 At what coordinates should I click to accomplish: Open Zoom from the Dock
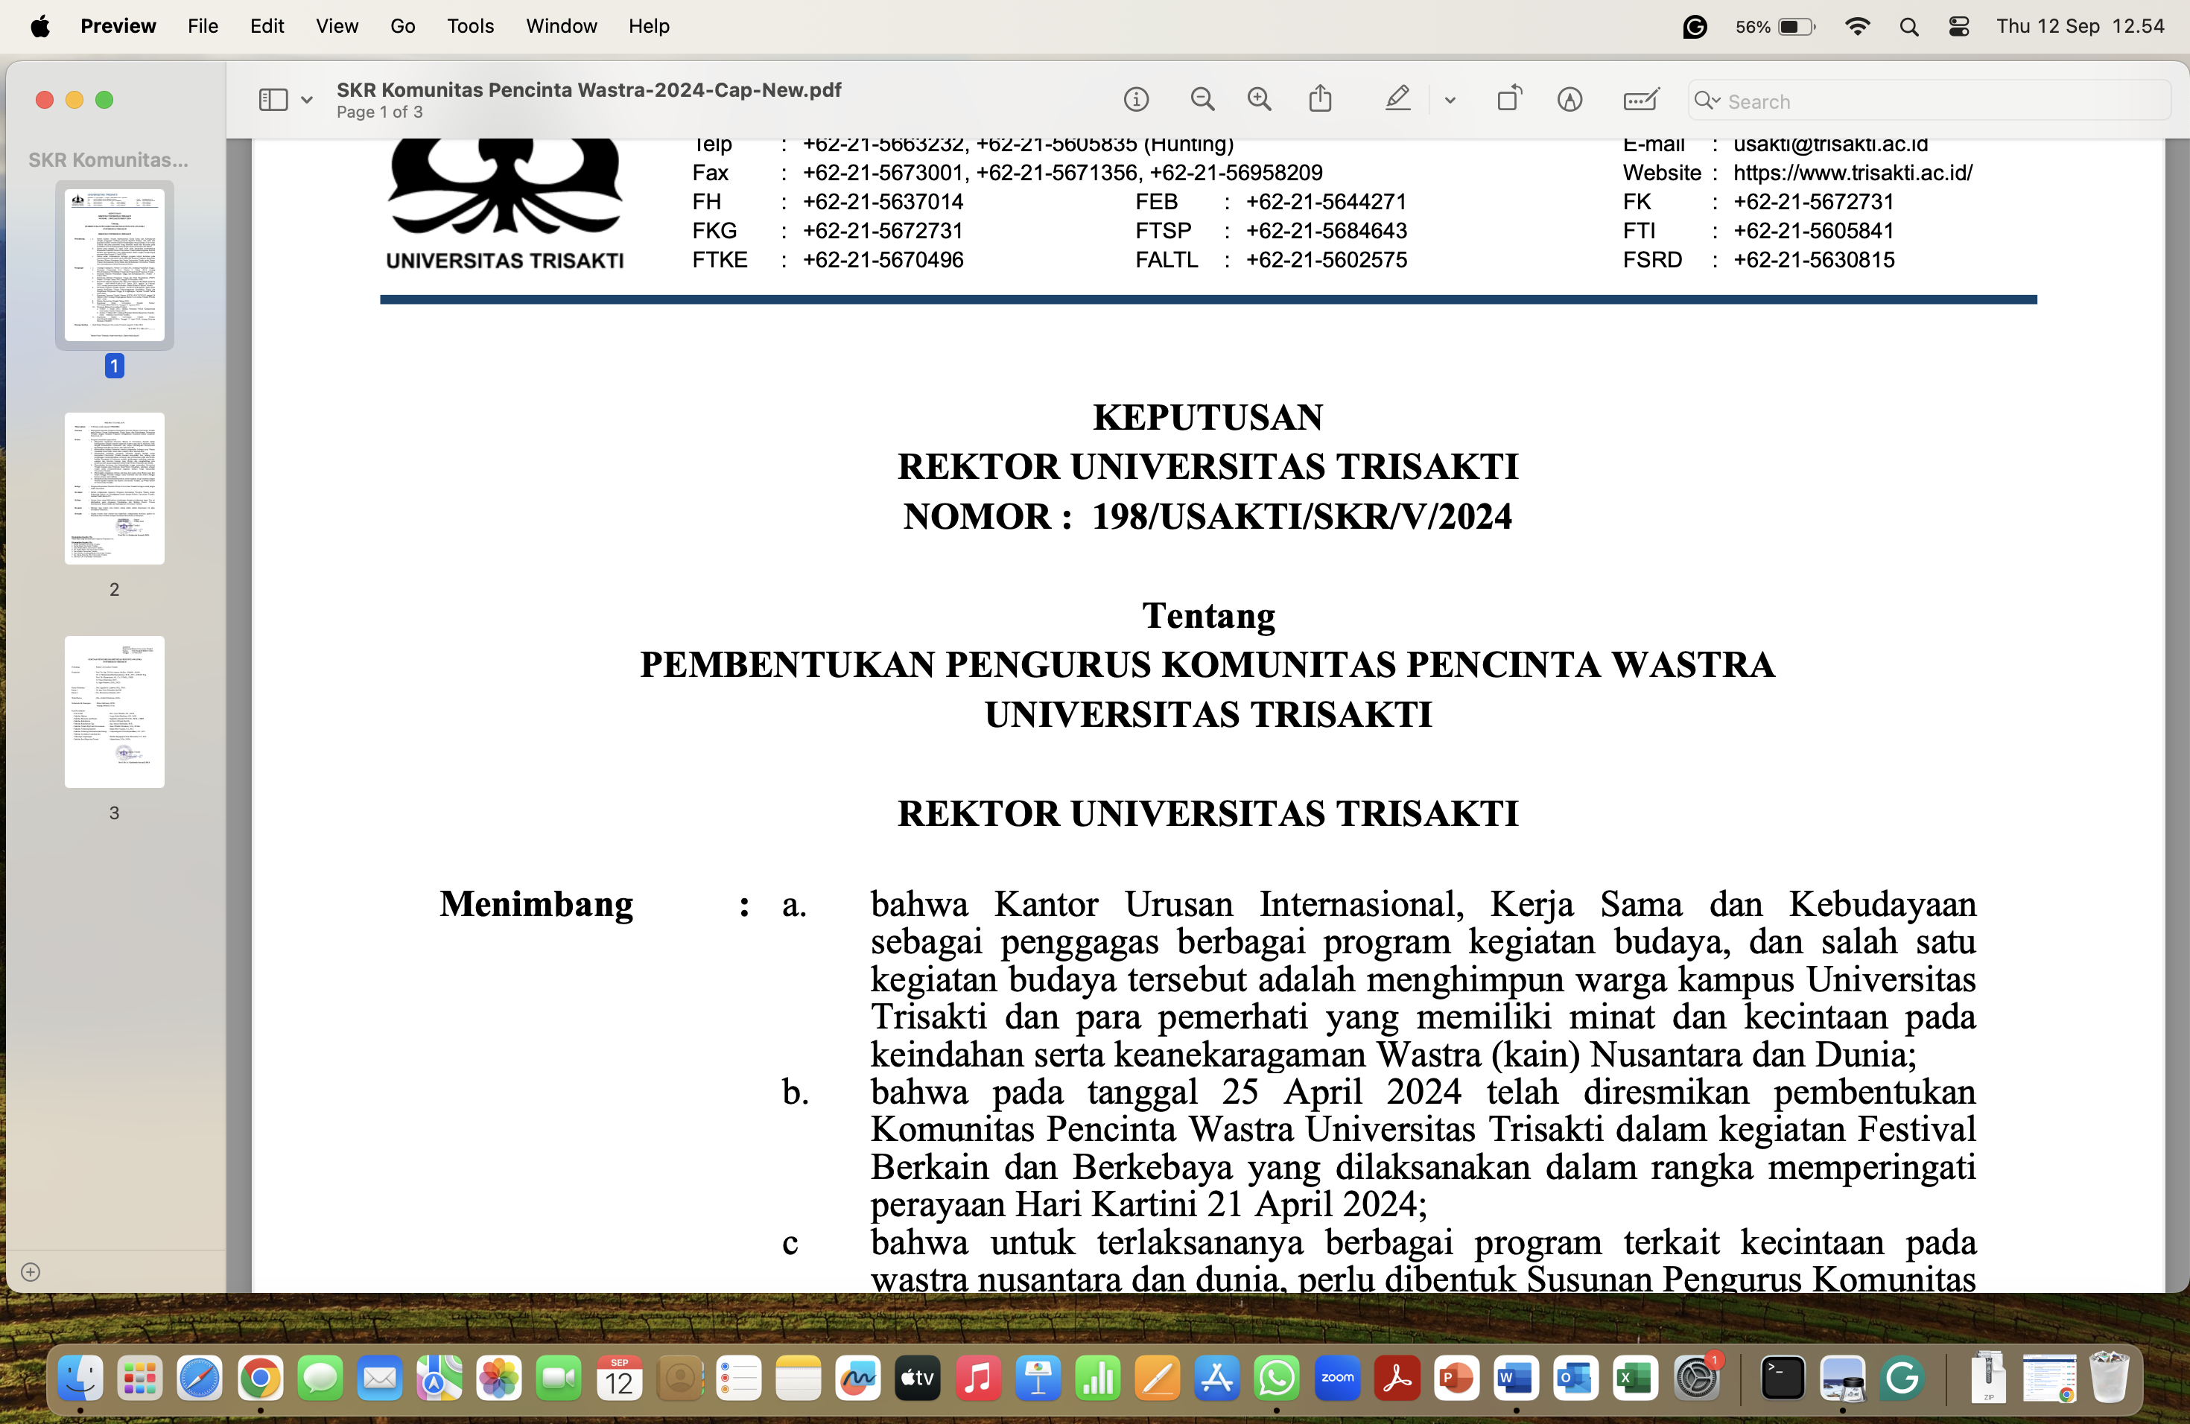pyautogui.click(x=1337, y=1377)
